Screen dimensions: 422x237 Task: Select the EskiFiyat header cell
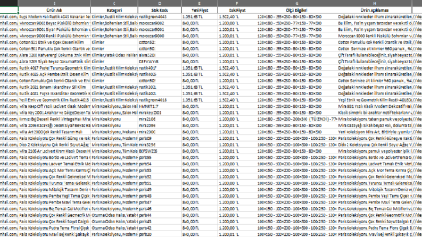237,10
